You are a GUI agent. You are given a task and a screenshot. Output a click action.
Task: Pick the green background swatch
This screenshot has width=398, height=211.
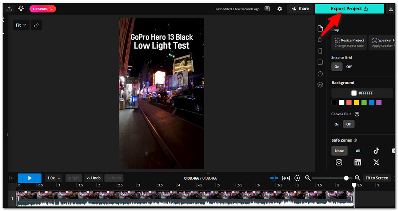(364, 103)
